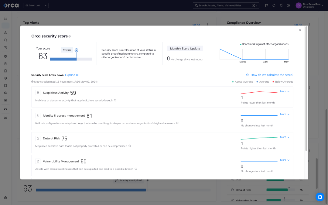The image size is (328, 205).
Task: Click the Identity & access management heading
Action: click(x=64, y=115)
